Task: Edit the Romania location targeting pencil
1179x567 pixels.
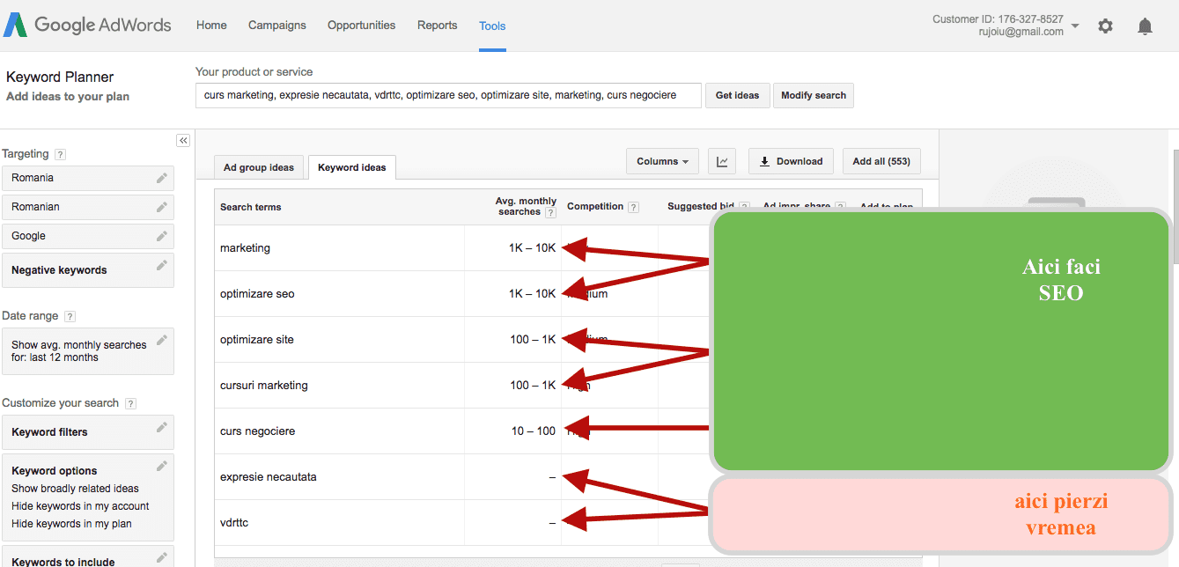Action: tap(162, 178)
